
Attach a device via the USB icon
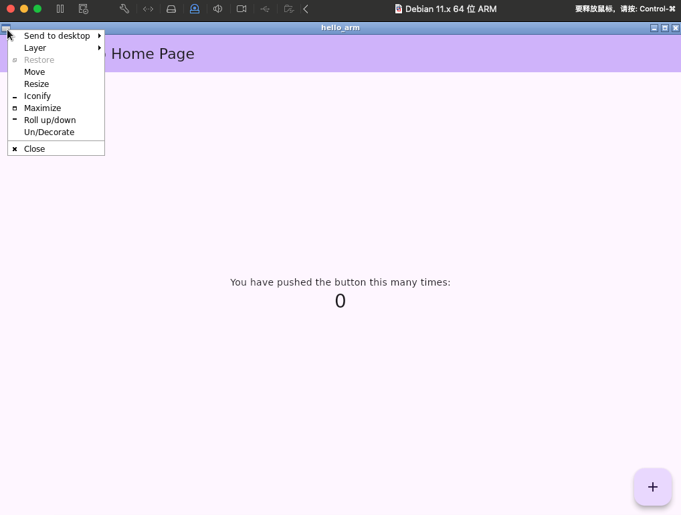point(265,9)
